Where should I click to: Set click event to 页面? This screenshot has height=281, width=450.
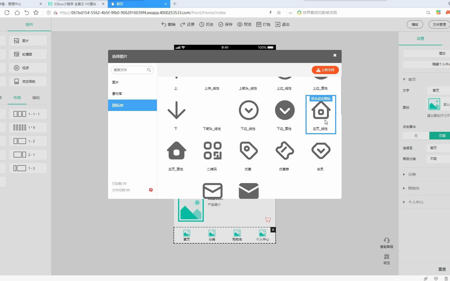point(440,136)
